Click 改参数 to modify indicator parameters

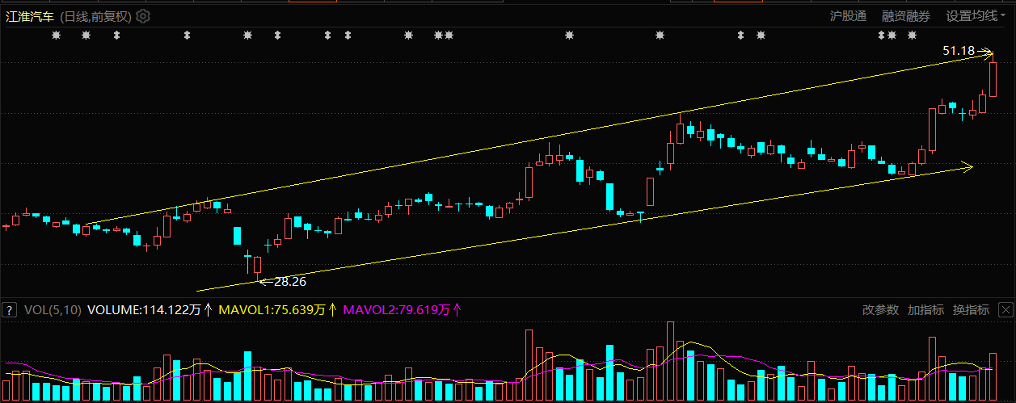880,309
